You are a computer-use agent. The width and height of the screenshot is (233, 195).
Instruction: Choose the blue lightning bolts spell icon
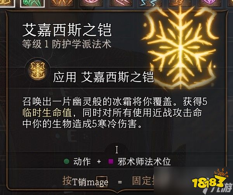[150, 3]
